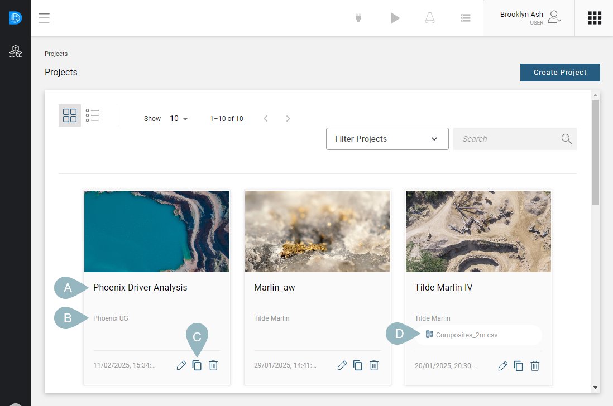Image resolution: width=613 pixels, height=406 pixels.
Task: Open the Show 10 page size dropdown
Action: coord(179,119)
